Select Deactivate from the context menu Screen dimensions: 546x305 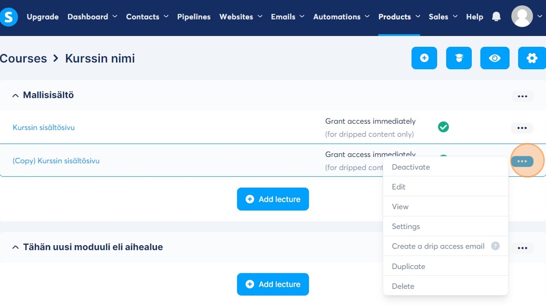(411, 167)
